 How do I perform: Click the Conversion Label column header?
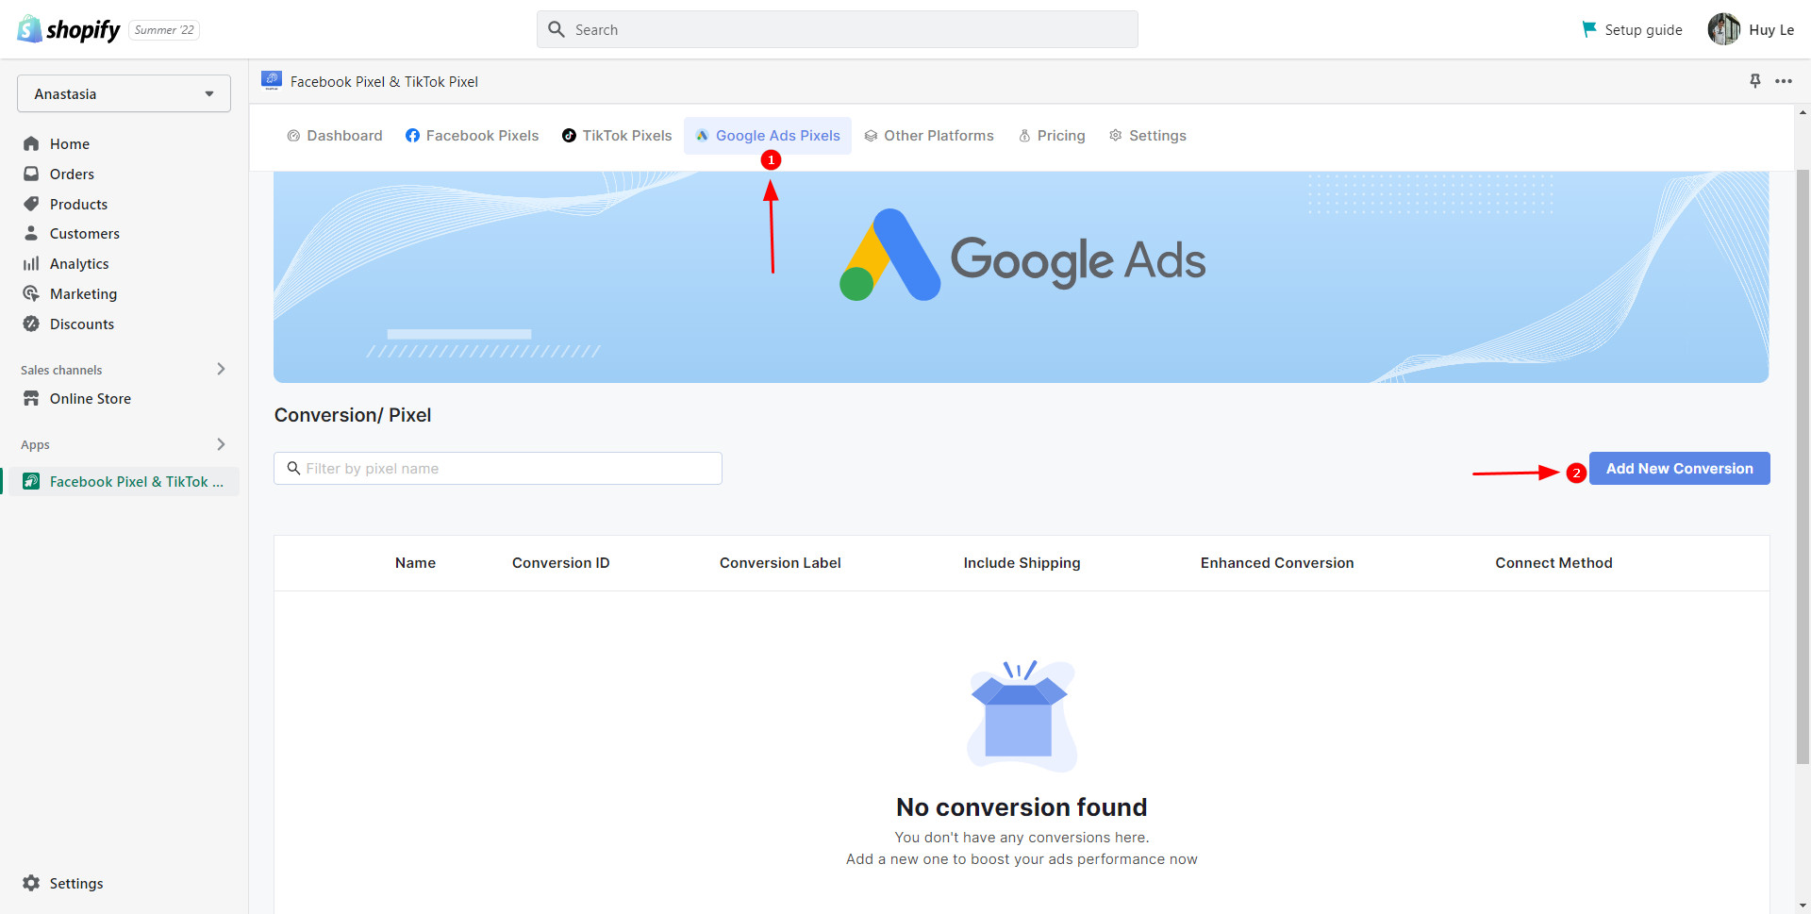(780, 563)
